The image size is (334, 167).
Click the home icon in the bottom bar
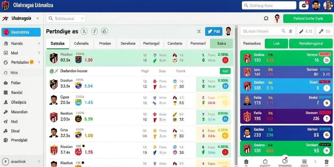coord(246,161)
